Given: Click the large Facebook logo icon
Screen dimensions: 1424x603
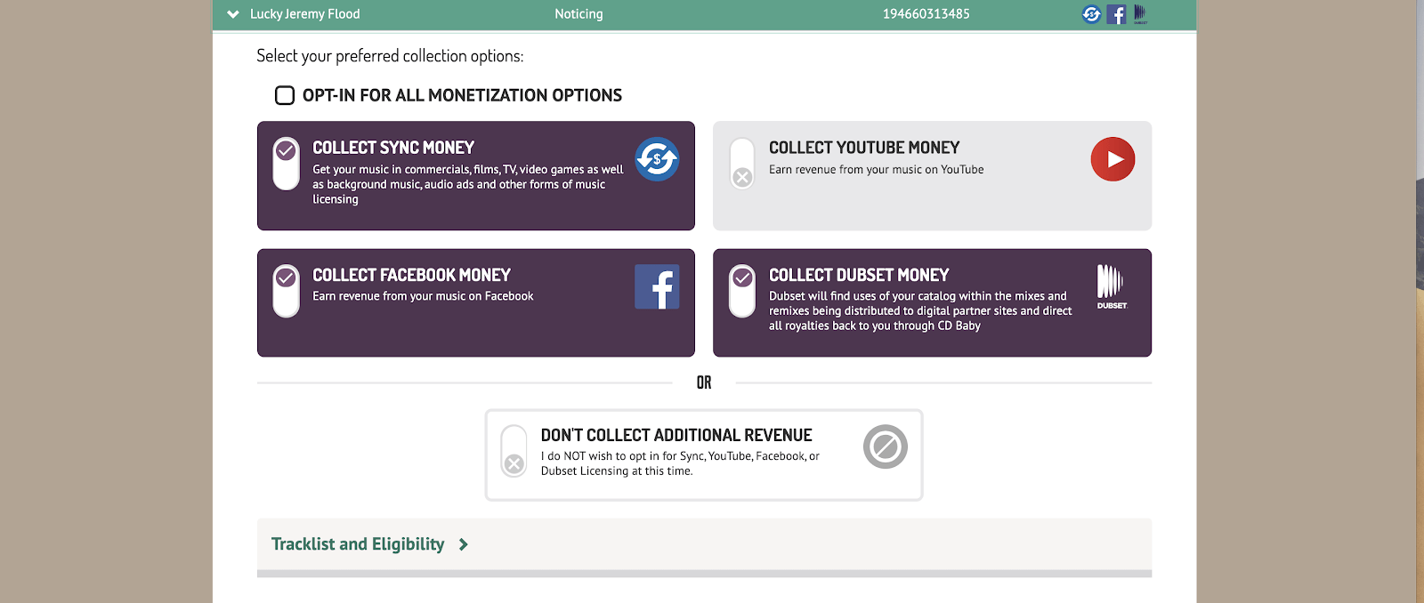Looking at the screenshot, I should tap(657, 286).
